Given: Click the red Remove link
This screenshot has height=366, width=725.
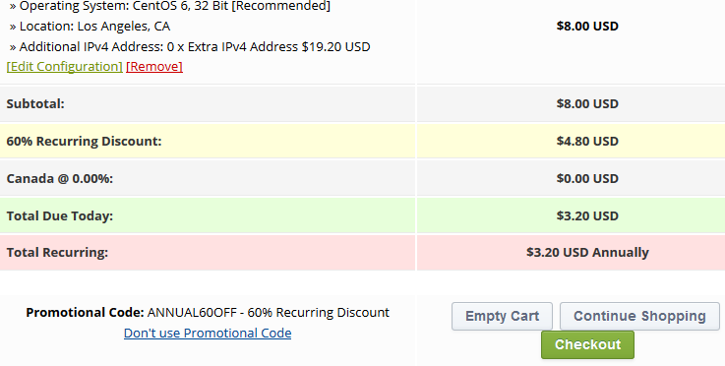Looking at the screenshot, I should pos(154,66).
